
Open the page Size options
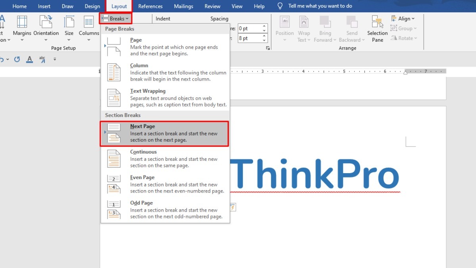tap(69, 29)
